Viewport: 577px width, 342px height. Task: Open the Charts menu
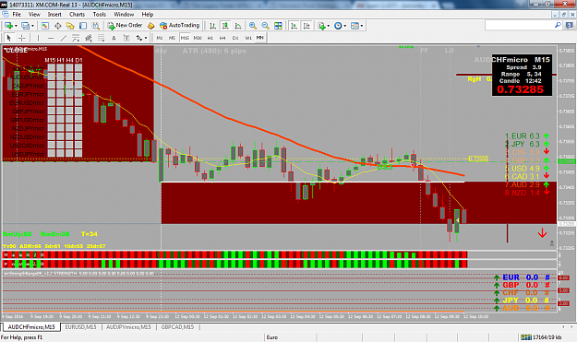click(77, 15)
